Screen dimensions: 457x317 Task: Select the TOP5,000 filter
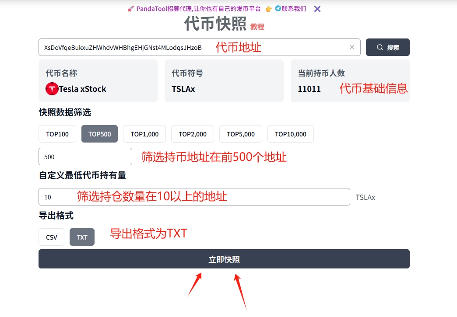[241, 134]
